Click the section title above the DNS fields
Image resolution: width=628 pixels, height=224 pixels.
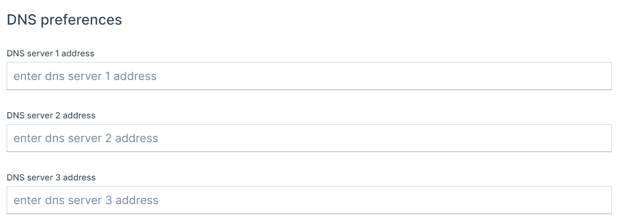[64, 20]
